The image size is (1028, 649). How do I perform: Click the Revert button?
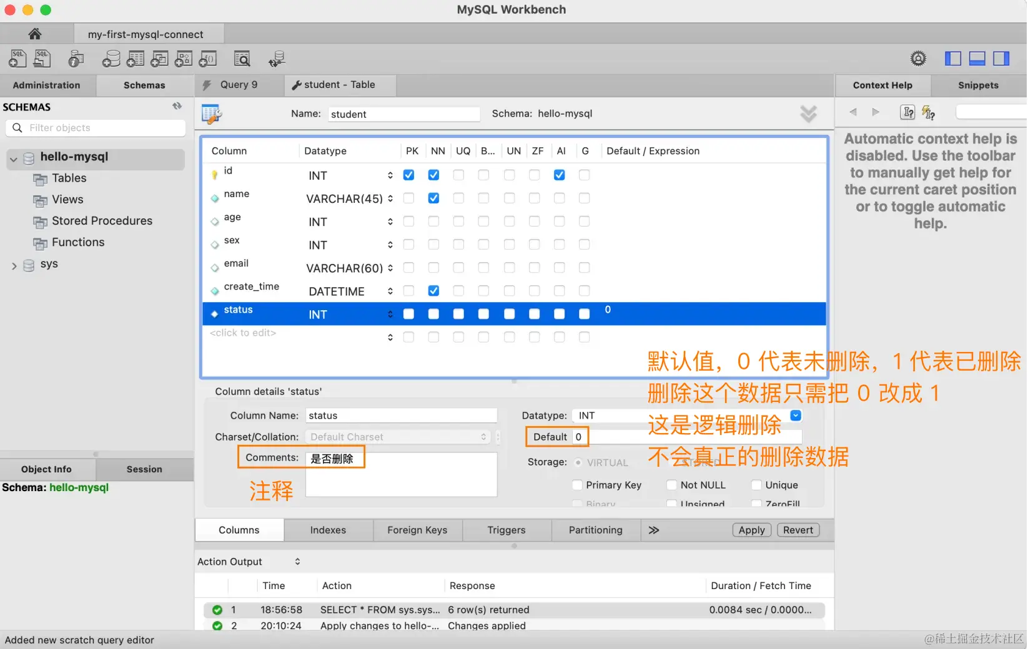798,530
